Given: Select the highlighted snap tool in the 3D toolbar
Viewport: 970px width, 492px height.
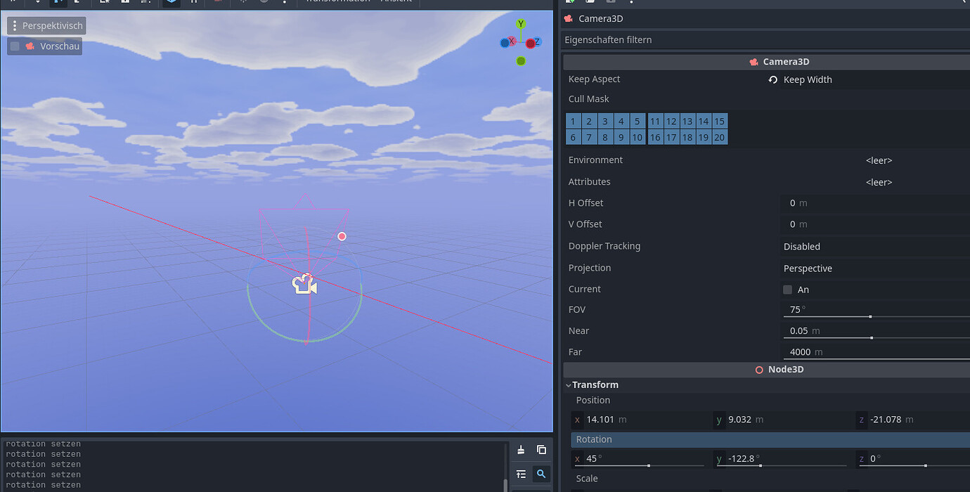Looking at the screenshot, I should tap(171, 3).
